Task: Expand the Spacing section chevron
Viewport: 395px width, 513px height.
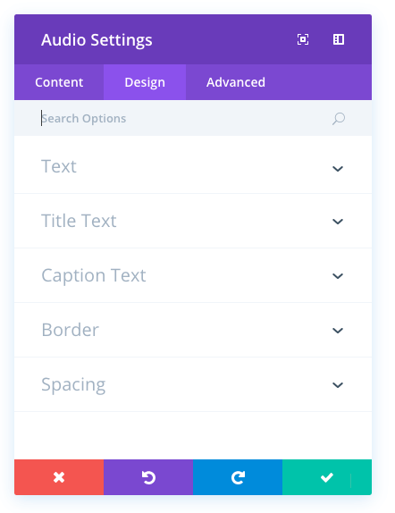Action: 338,385
